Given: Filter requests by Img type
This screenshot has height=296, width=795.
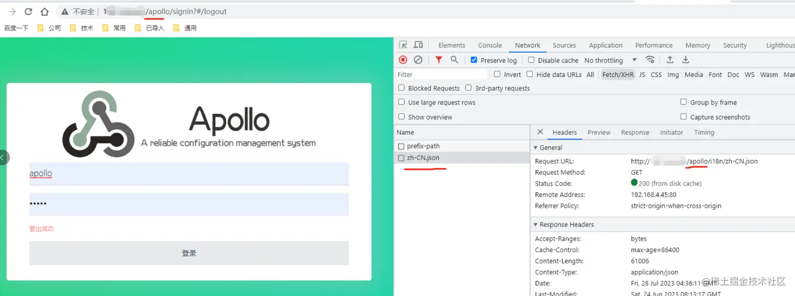Looking at the screenshot, I should [x=673, y=75].
